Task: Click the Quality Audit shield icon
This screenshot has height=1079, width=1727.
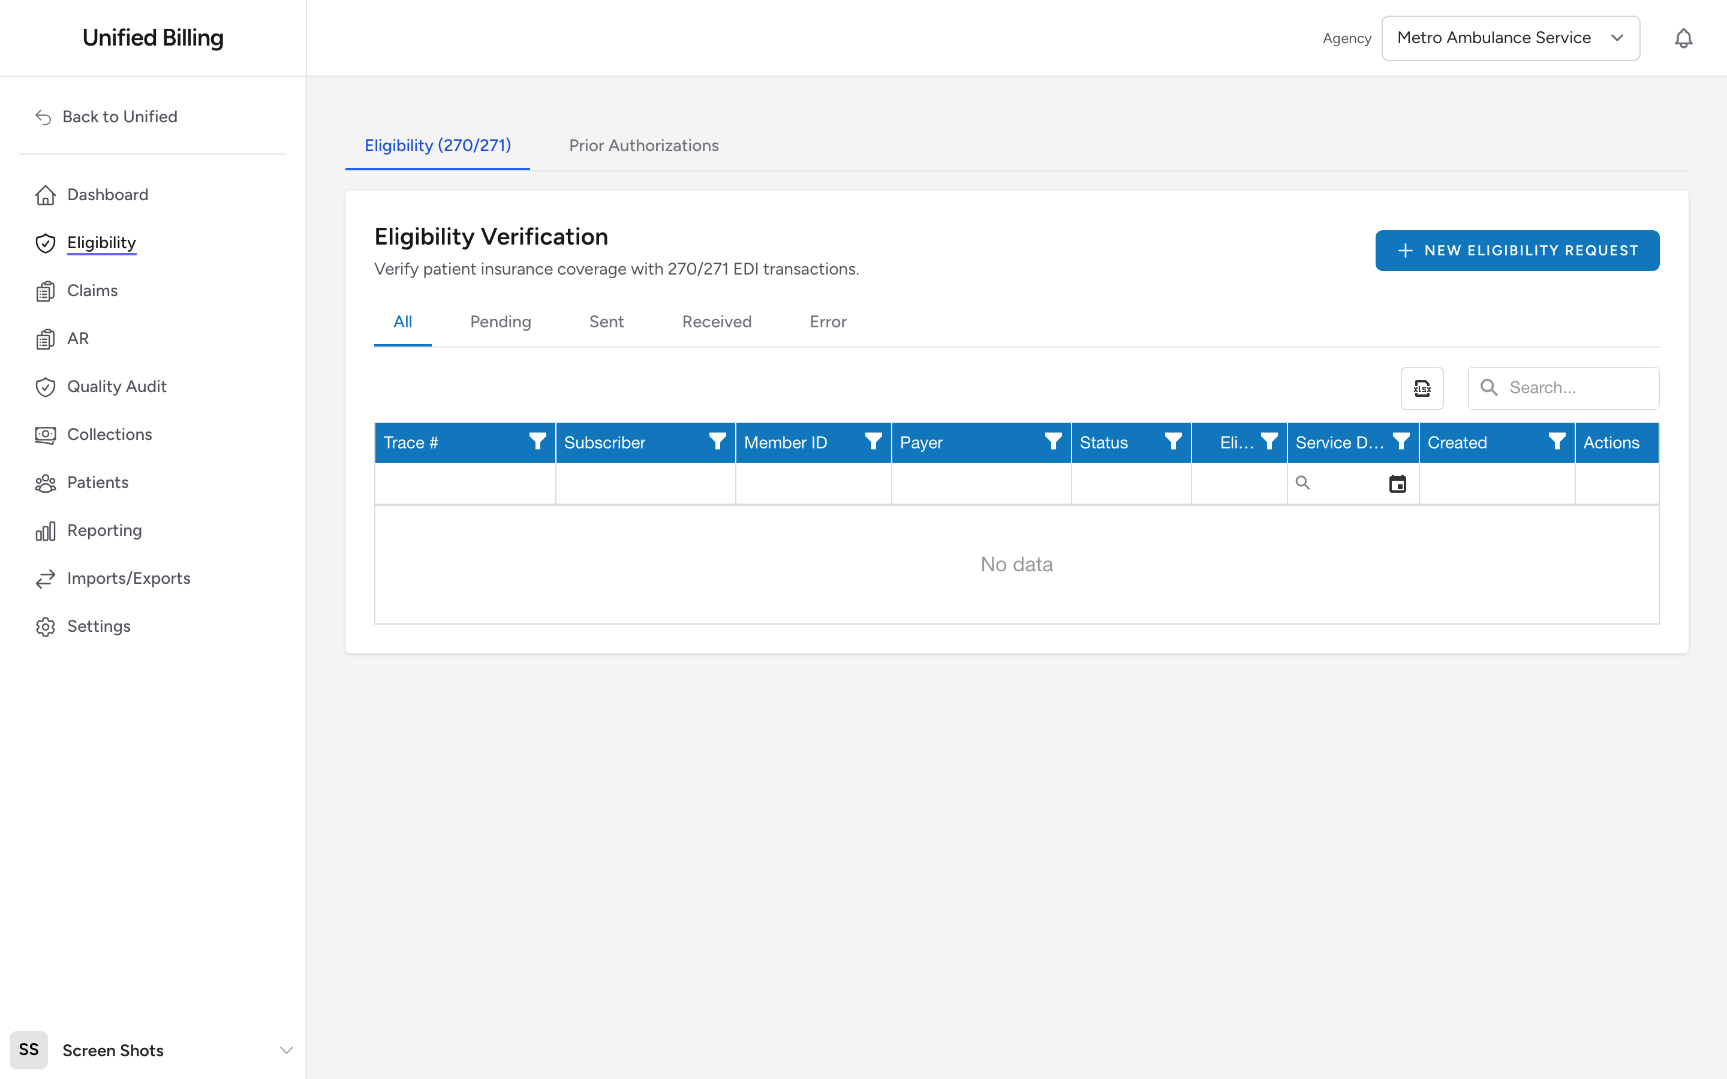Action: (46, 387)
